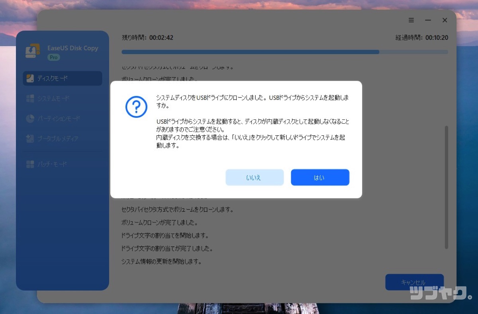The height and width of the screenshot is (314, 478).
Task: Minimize the EaseUS Disk Copy window
Action: pyautogui.click(x=428, y=20)
